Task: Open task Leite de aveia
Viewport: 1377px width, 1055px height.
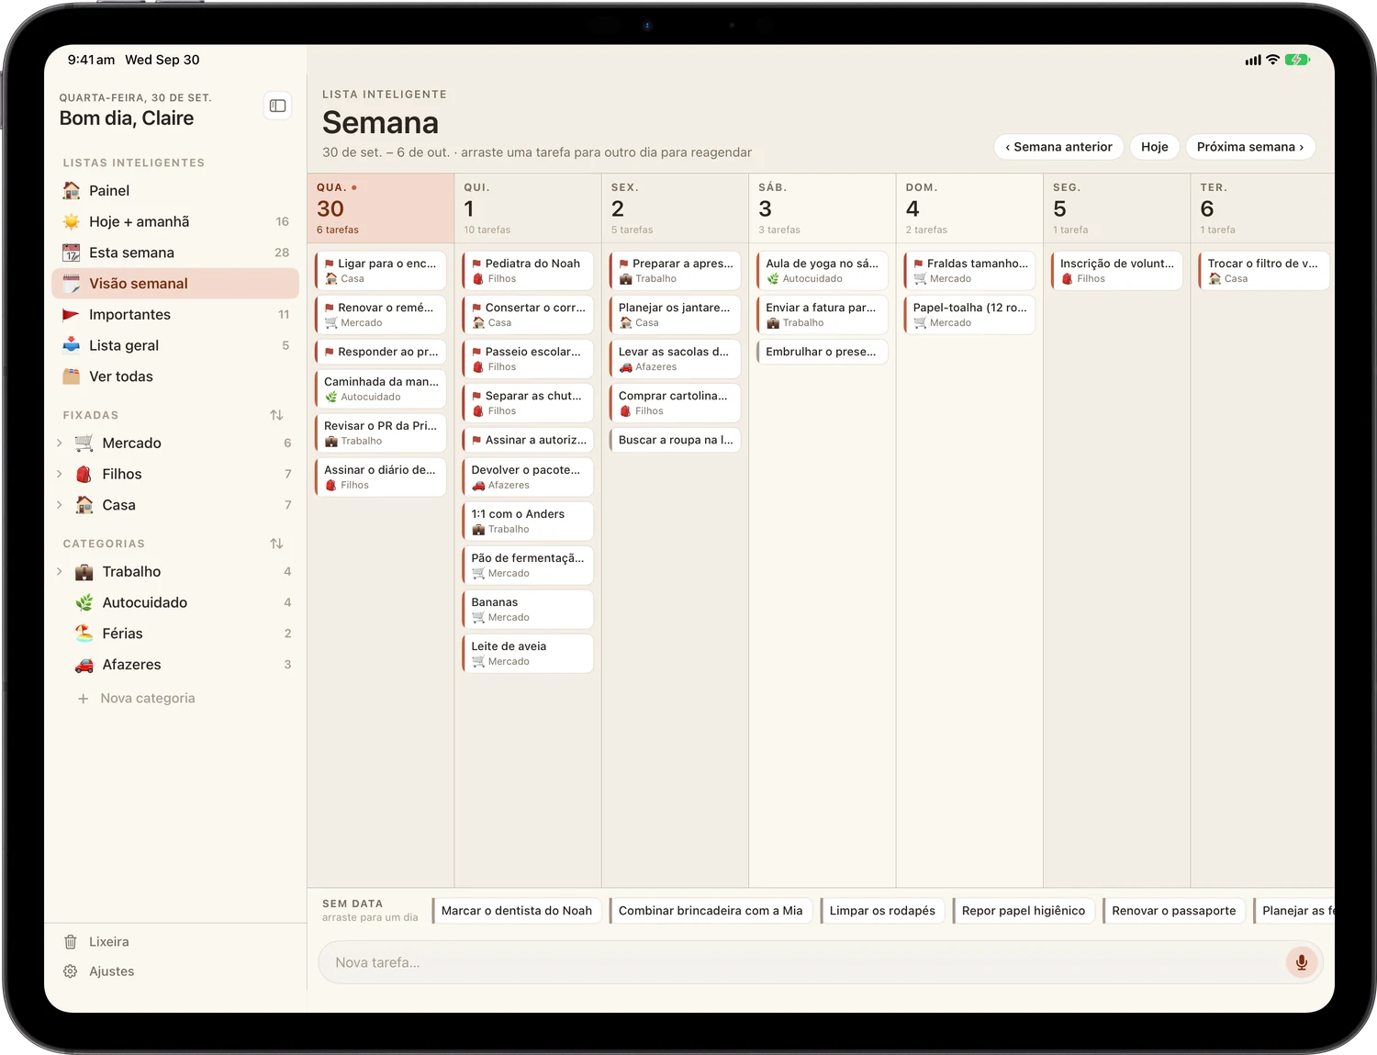Action: coord(528,654)
